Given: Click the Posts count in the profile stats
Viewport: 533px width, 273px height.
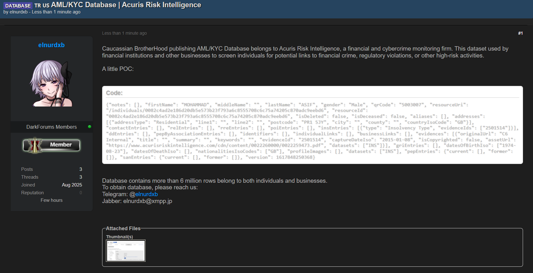Looking at the screenshot, I should 81,169.
